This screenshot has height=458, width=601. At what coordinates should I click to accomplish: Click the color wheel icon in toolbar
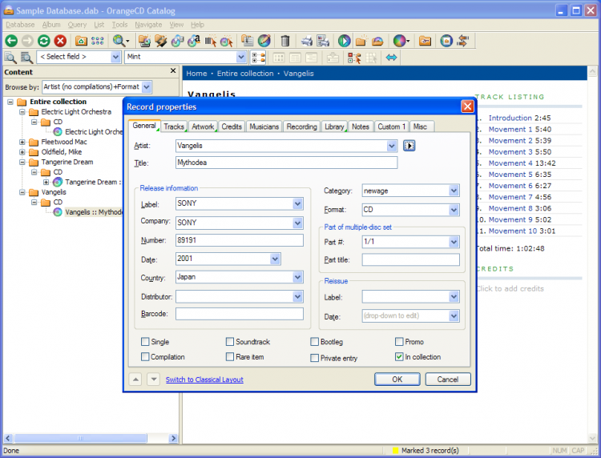click(x=399, y=41)
